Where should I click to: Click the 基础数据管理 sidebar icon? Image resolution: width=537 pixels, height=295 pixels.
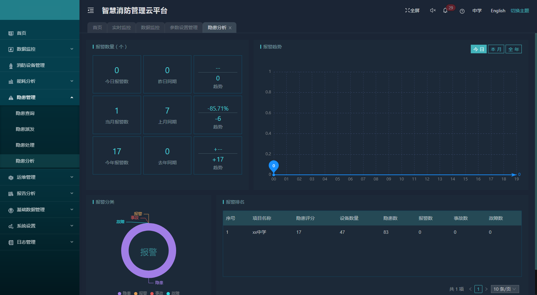pyautogui.click(x=11, y=210)
